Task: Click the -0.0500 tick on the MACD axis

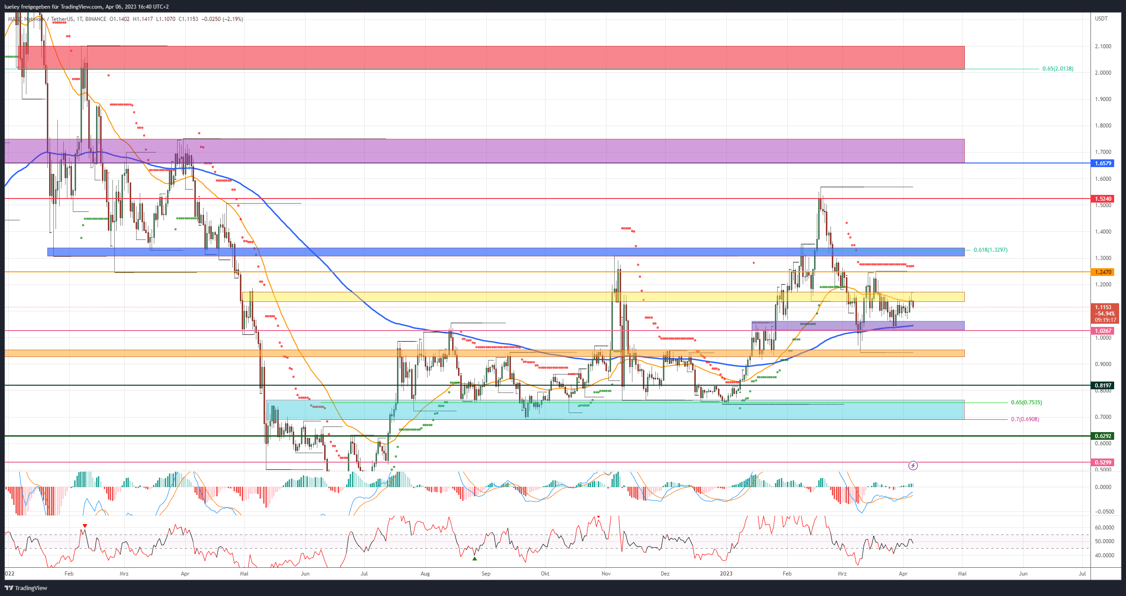Action: pyautogui.click(x=1104, y=512)
